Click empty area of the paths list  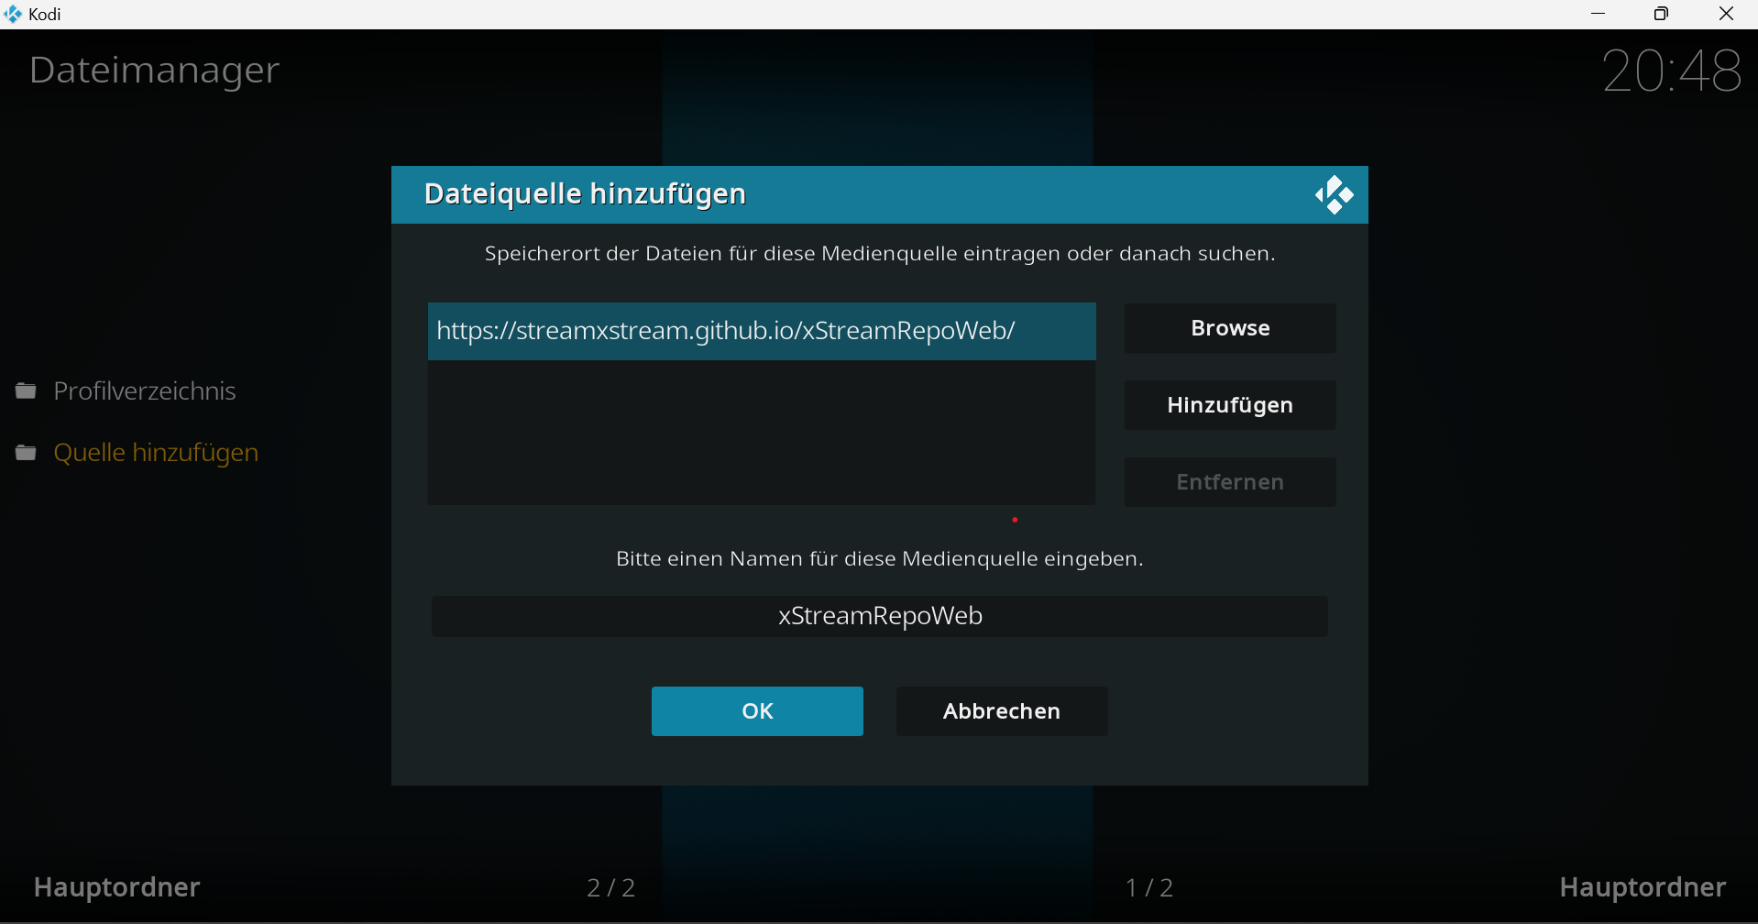click(761, 433)
